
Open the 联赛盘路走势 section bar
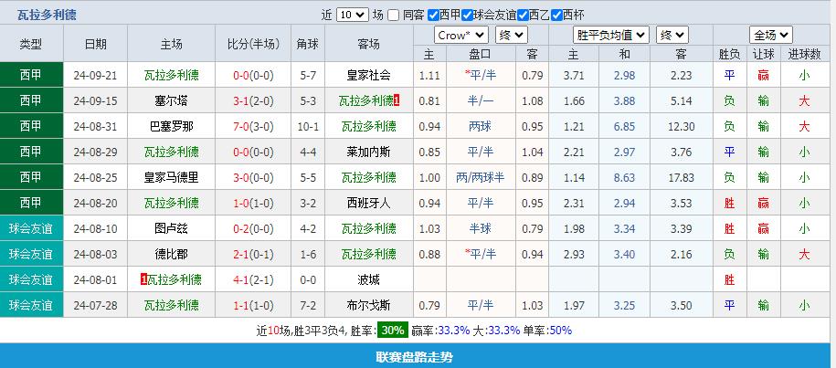pyautogui.click(x=418, y=356)
